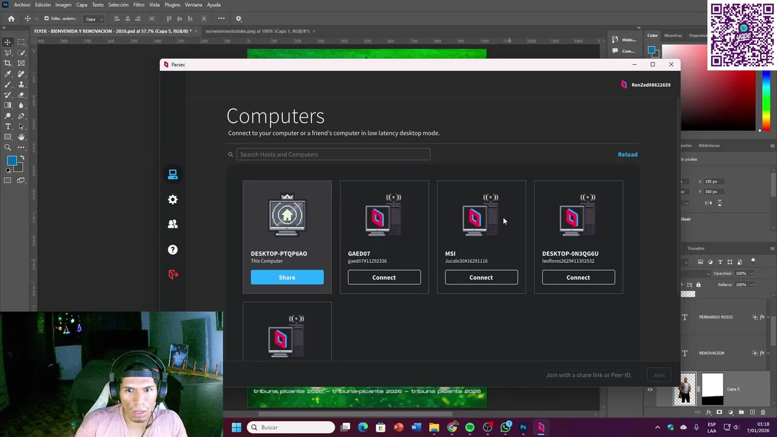Screen dimensions: 777x437
Task: Open the Trazados panel tab
Action: [696, 248]
